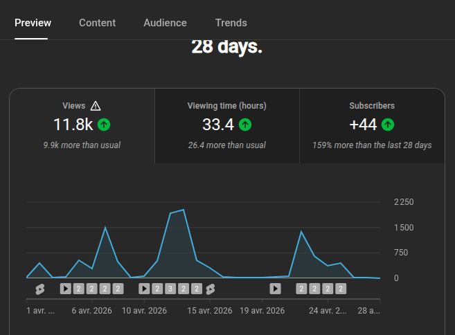455x335 pixels.
Task: Select the Views metric card
Action: point(82,126)
